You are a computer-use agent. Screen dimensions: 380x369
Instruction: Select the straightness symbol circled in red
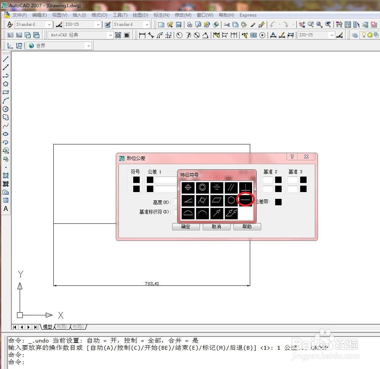click(246, 200)
